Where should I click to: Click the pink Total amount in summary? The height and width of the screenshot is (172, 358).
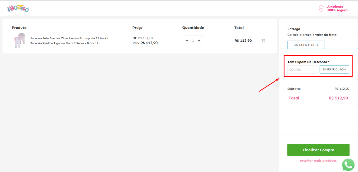pyautogui.click(x=338, y=98)
